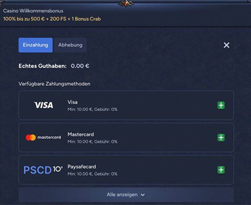Click the green plus icon for Mastercard
Image resolution: width=251 pixels, height=205 pixels.
click(x=221, y=138)
